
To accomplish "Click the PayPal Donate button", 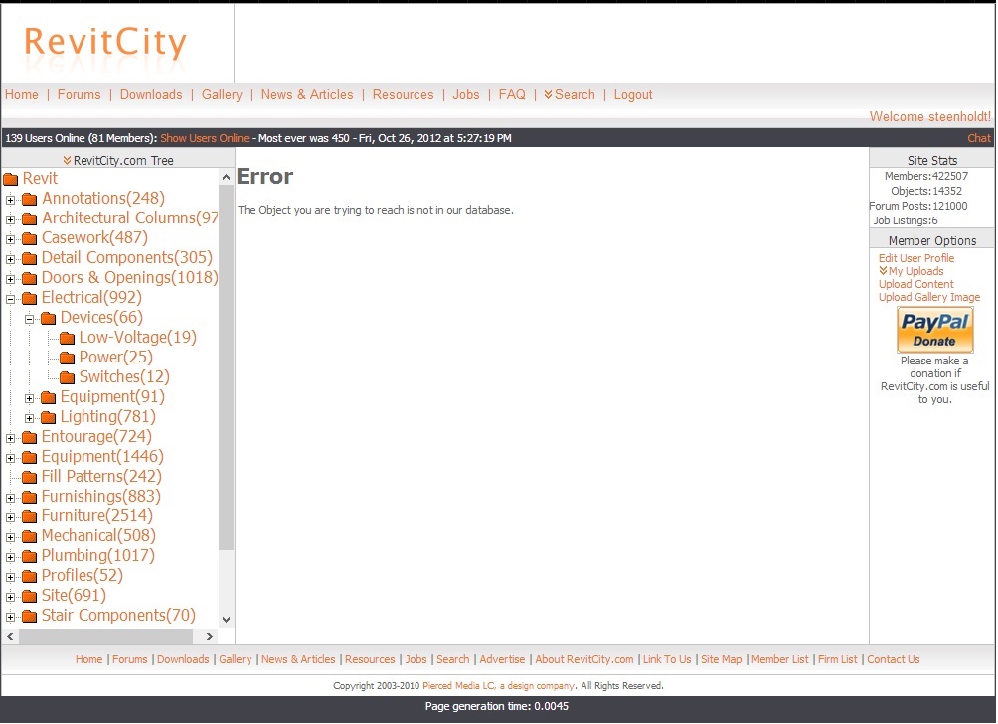I will [x=935, y=330].
